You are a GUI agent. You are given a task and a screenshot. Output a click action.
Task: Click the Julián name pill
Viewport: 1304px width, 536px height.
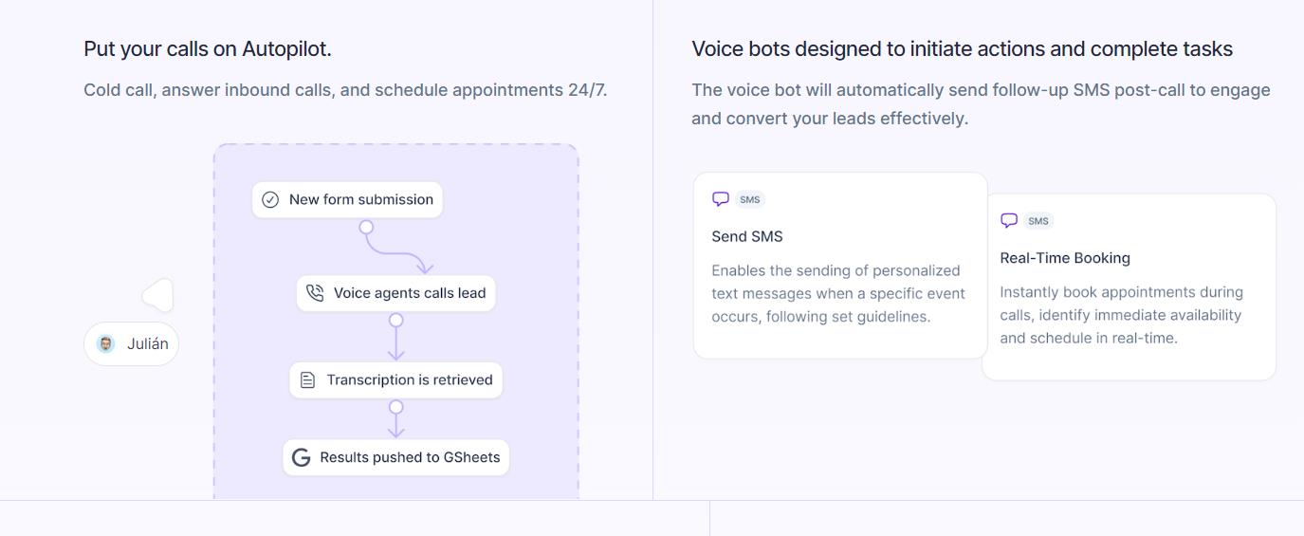(131, 343)
